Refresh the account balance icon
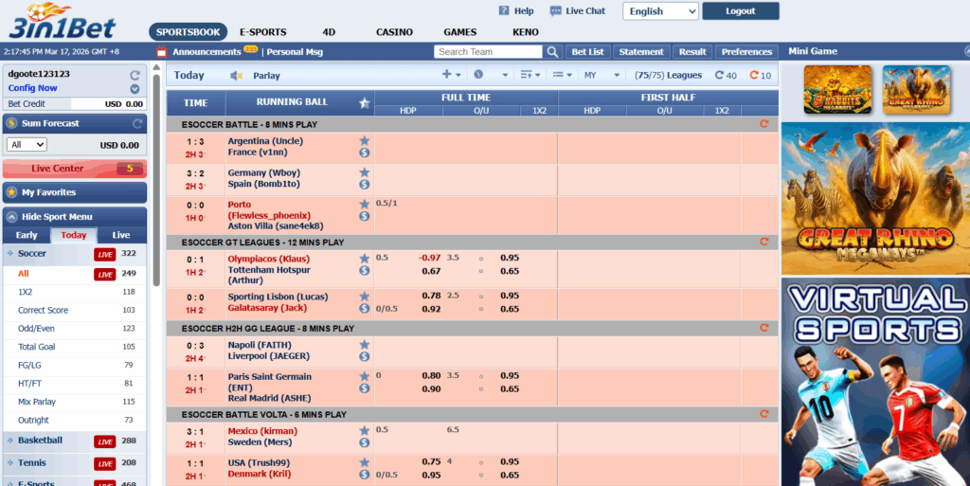 (135, 74)
